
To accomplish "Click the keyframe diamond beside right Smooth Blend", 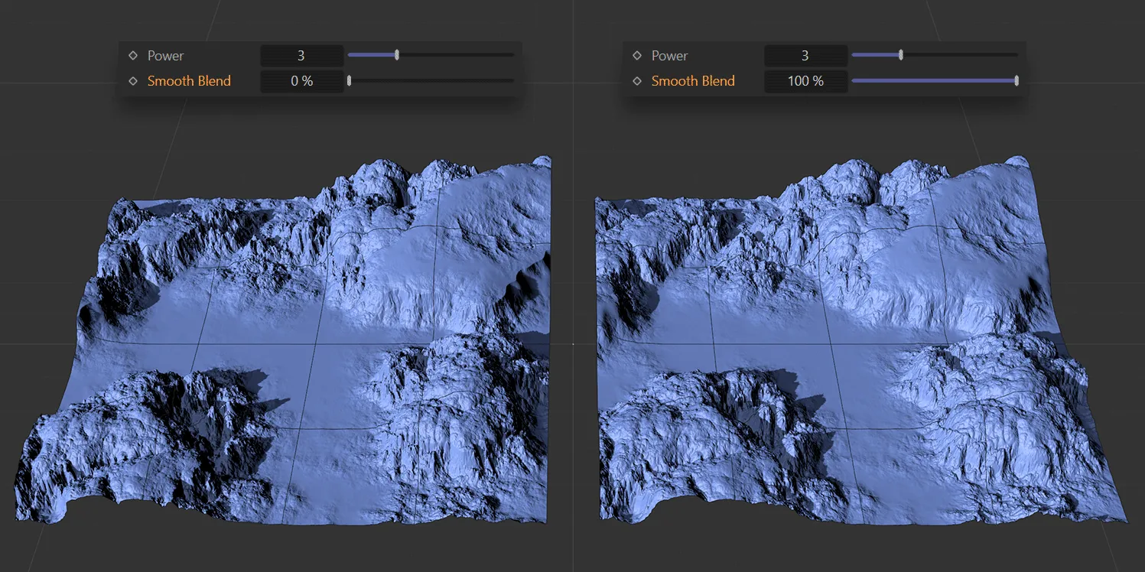I will coord(636,80).
